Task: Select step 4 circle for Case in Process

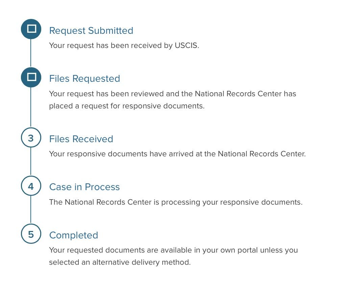Action: (31, 186)
